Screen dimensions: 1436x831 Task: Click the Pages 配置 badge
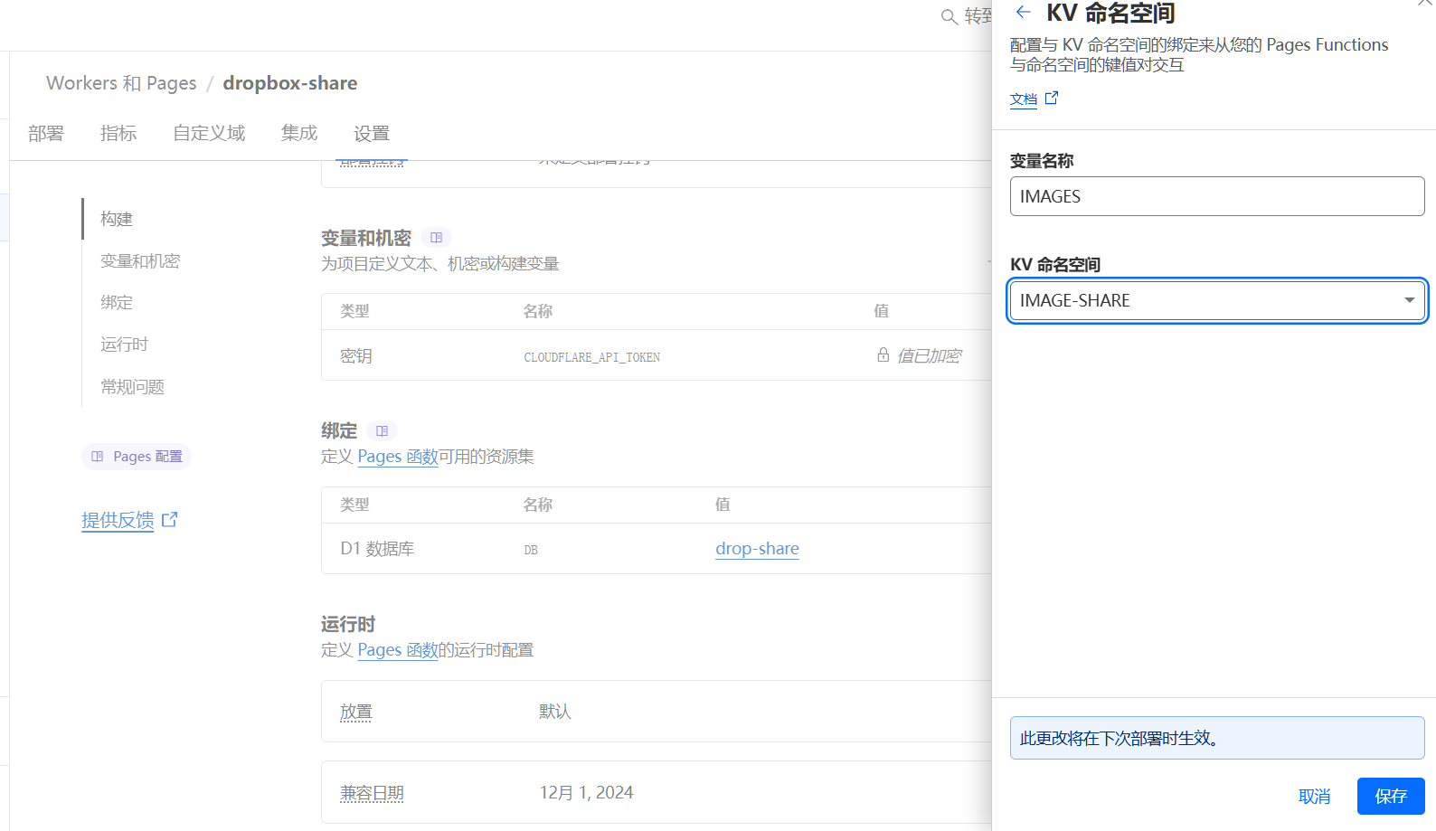coord(137,457)
